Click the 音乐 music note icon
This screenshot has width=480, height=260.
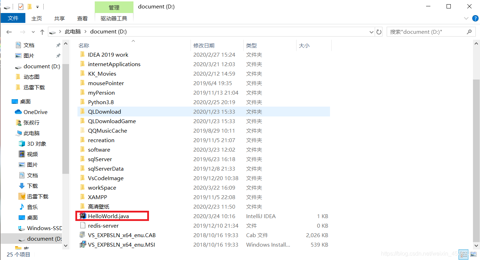[x=21, y=207]
